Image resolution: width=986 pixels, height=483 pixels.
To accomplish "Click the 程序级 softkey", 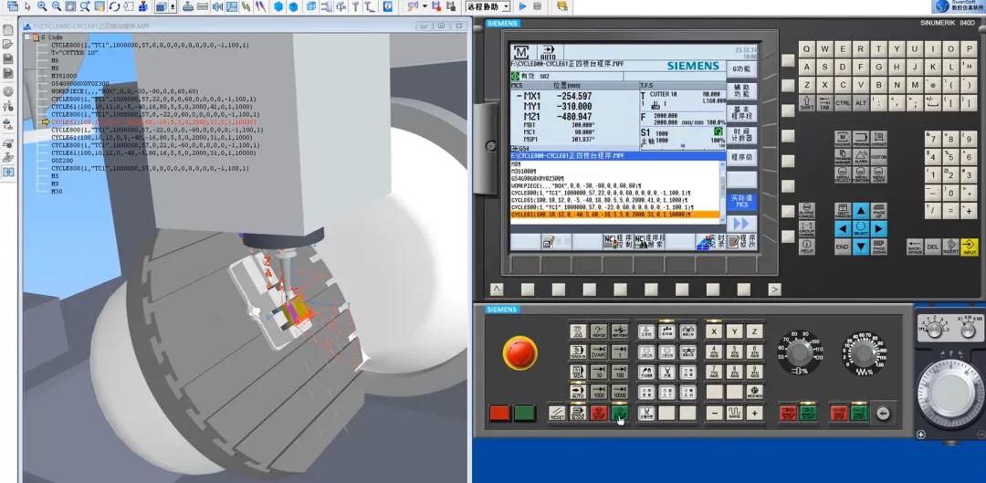I will [741, 157].
